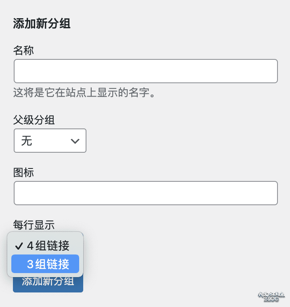Viewport: 290px width, 307px height.
Task: Click the chevron arrow in 父级分组 select
Action: pos(75,141)
